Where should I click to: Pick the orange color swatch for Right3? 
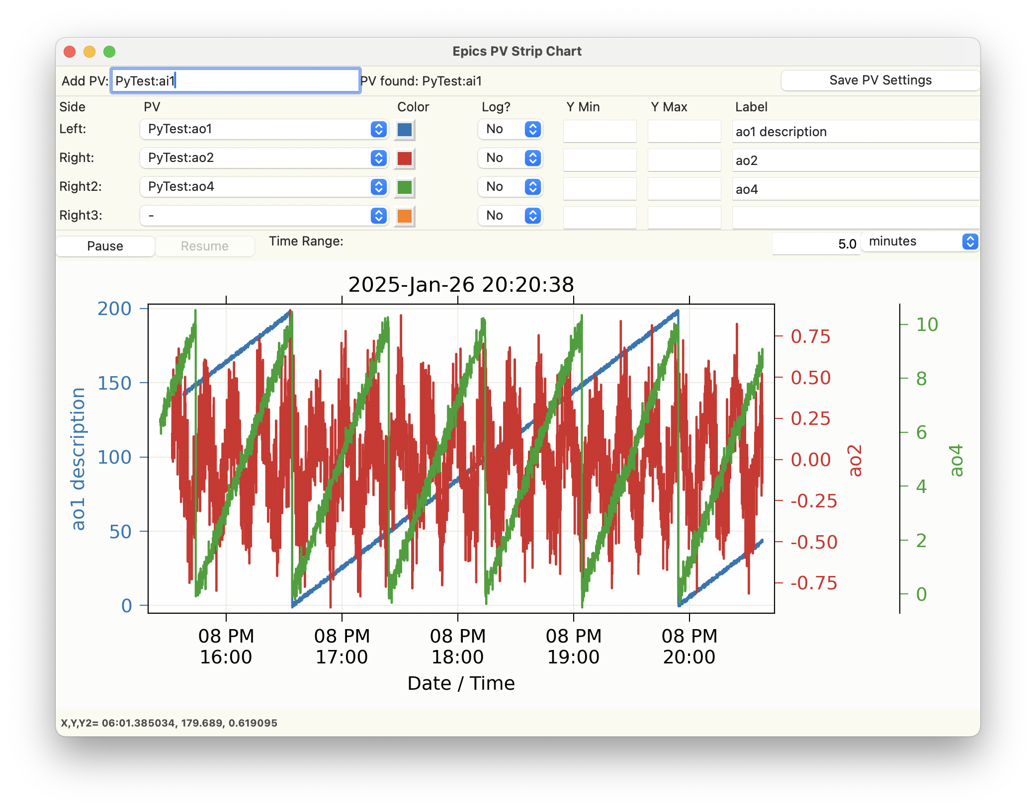(405, 216)
